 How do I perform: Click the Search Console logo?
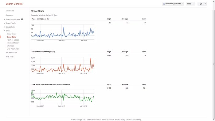(x=14, y=4)
